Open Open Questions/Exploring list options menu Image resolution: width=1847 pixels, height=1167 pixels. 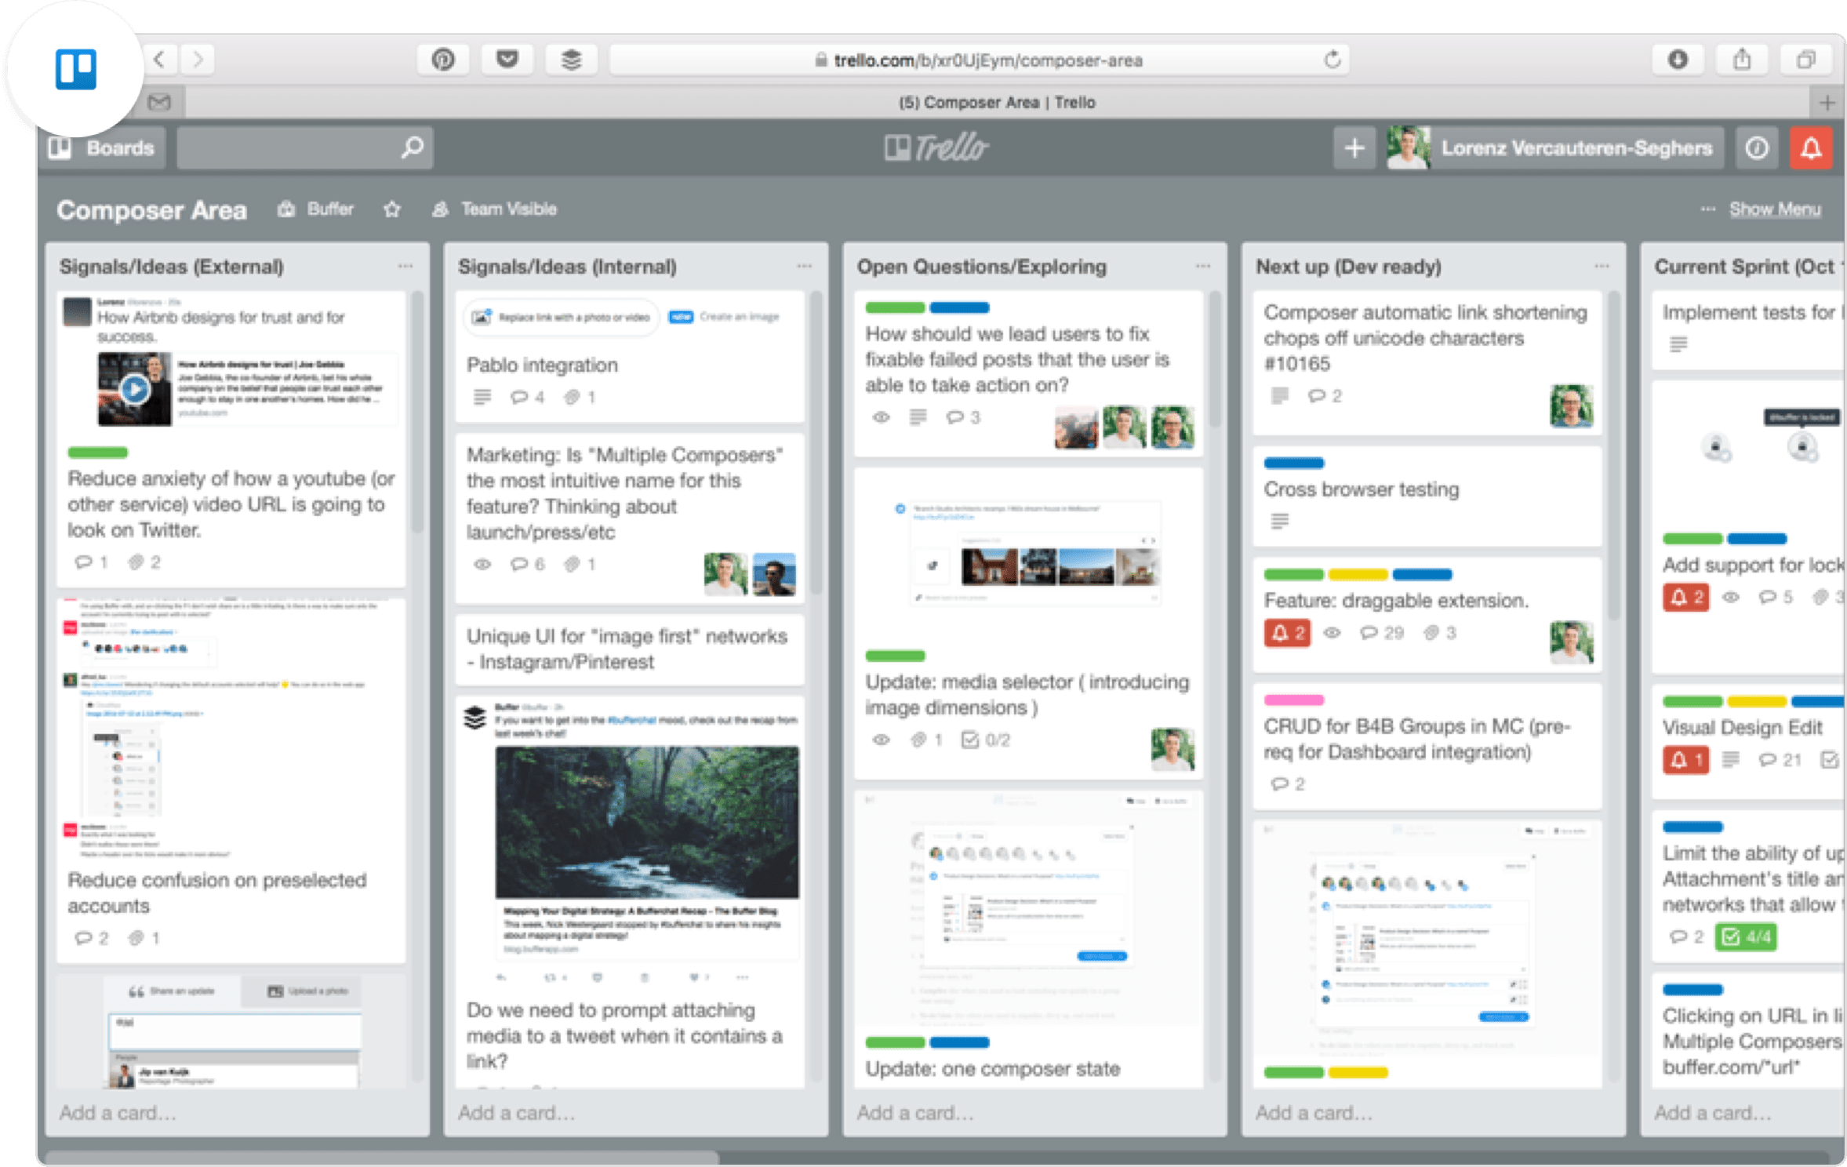pos(1202,267)
